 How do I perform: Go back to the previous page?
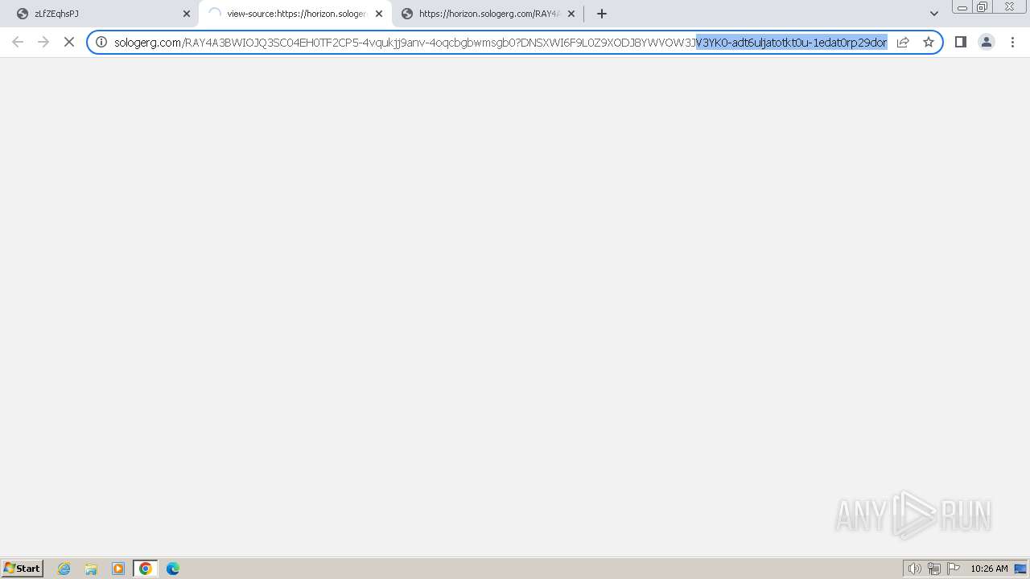(18, 42)
